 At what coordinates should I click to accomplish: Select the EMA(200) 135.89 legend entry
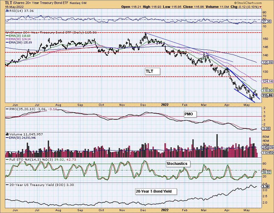pyautogui.click(x=19, y=42)
